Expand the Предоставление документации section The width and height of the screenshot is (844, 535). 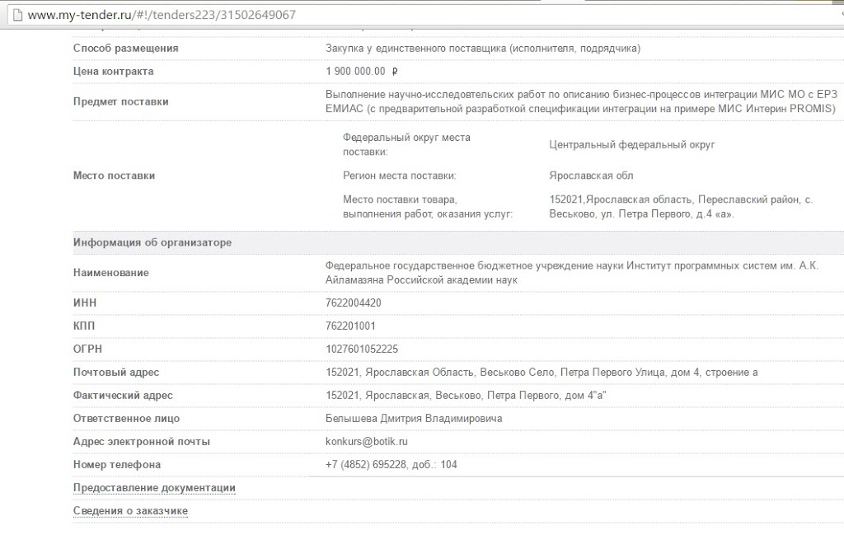[154, 488]
